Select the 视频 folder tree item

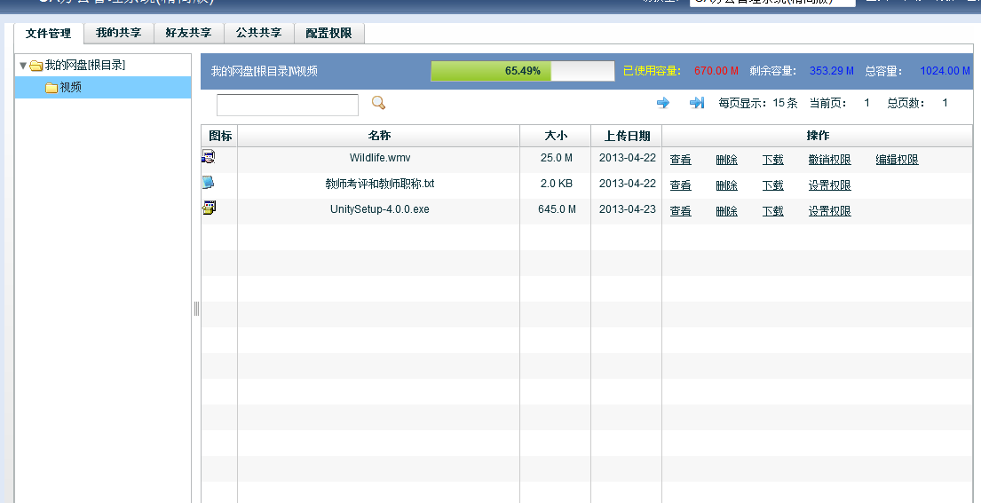pyautogui.click(x=103, y=88)
